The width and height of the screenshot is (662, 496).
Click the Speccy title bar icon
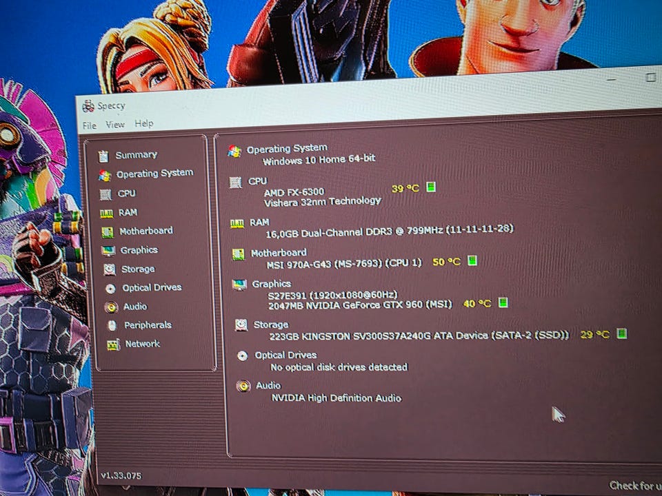tap(88, 106)
